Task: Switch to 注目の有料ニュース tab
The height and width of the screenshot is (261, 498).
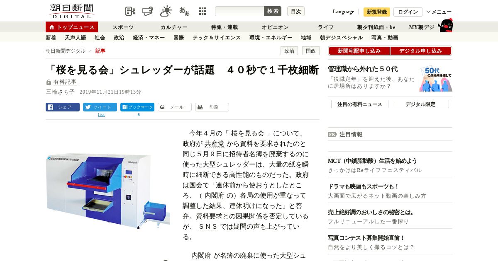Action: pyautogui.click(x=360, y=104)
